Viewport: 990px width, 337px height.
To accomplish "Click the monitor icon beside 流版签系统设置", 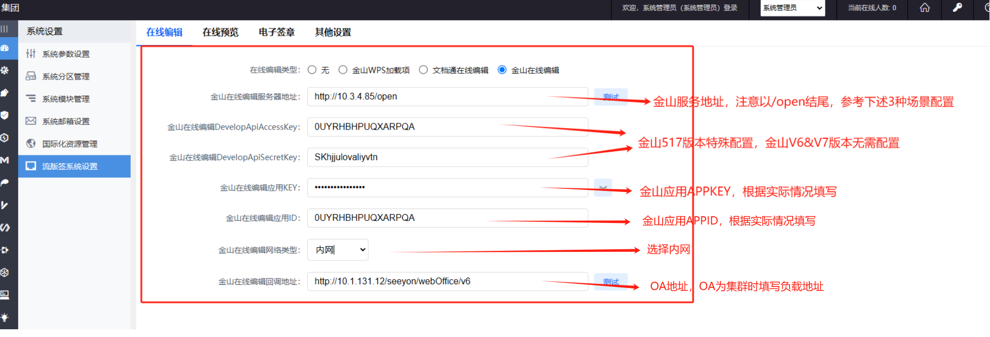I will point(31,166).
